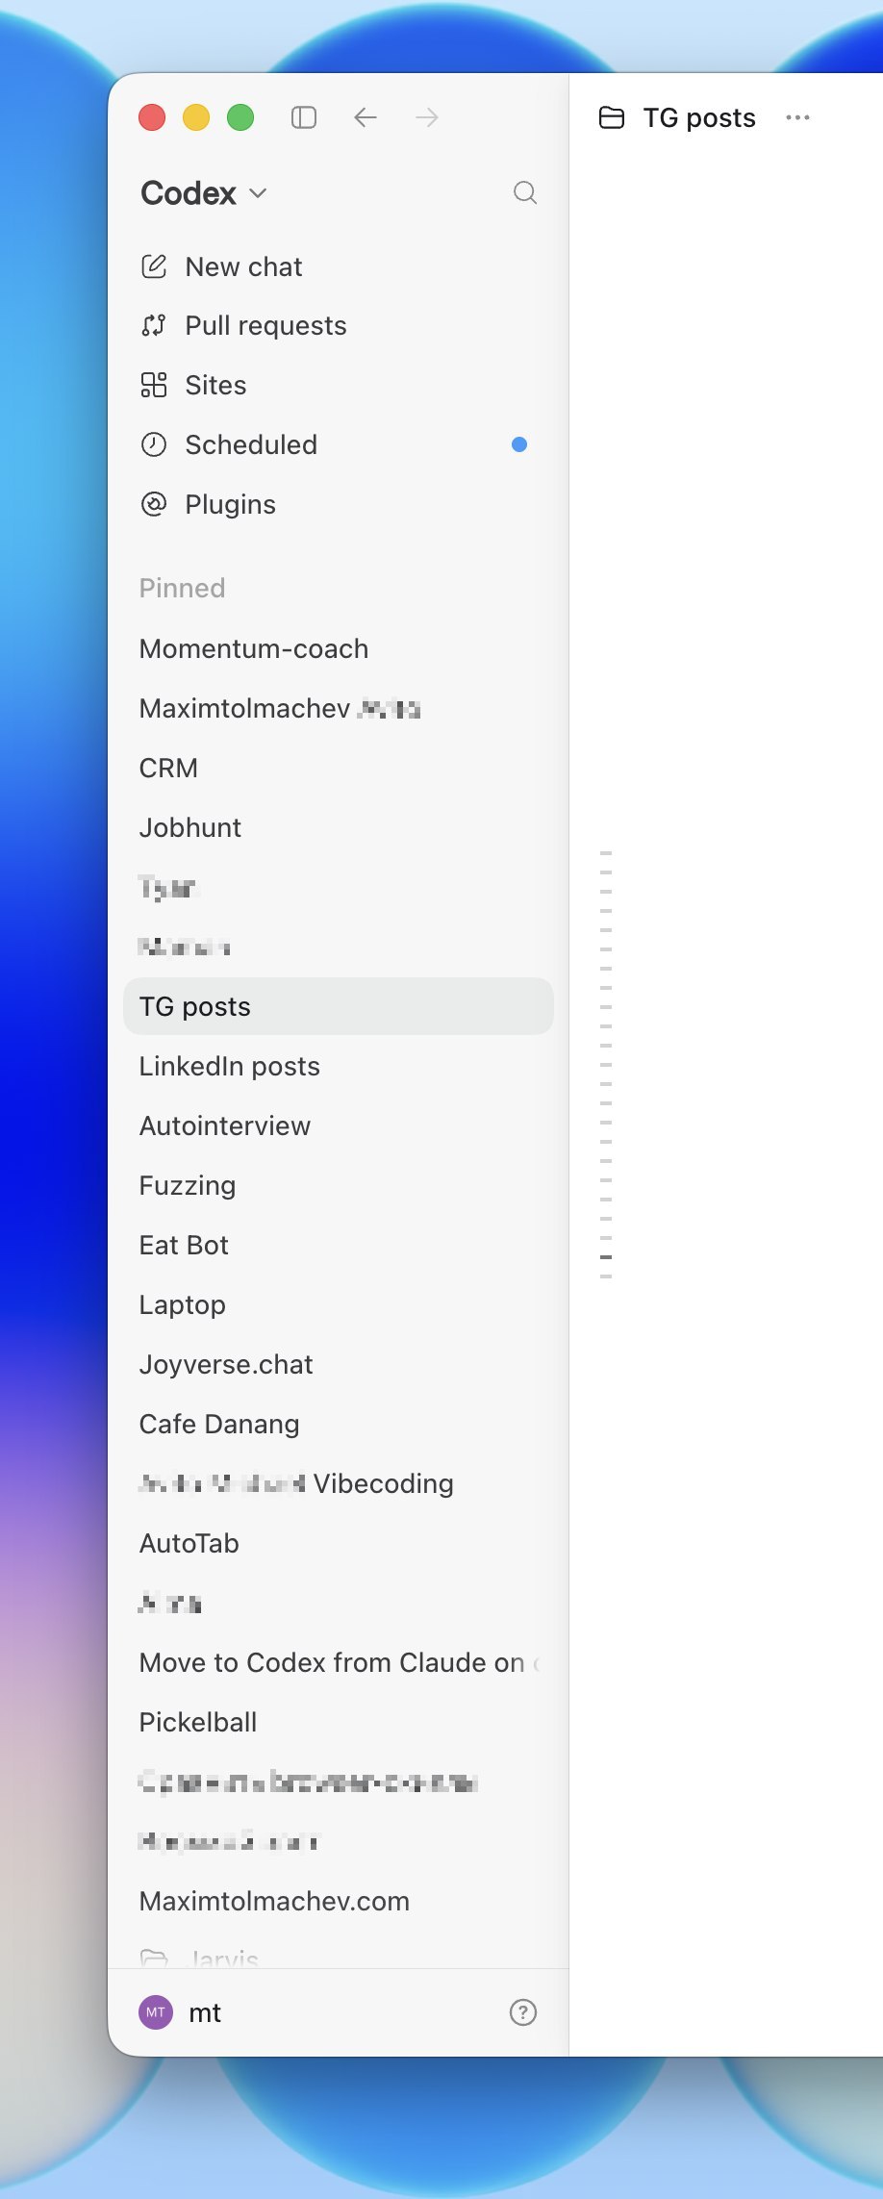Click the New chat compose icon
The image size is (883, 2199).
click(154, 266)
